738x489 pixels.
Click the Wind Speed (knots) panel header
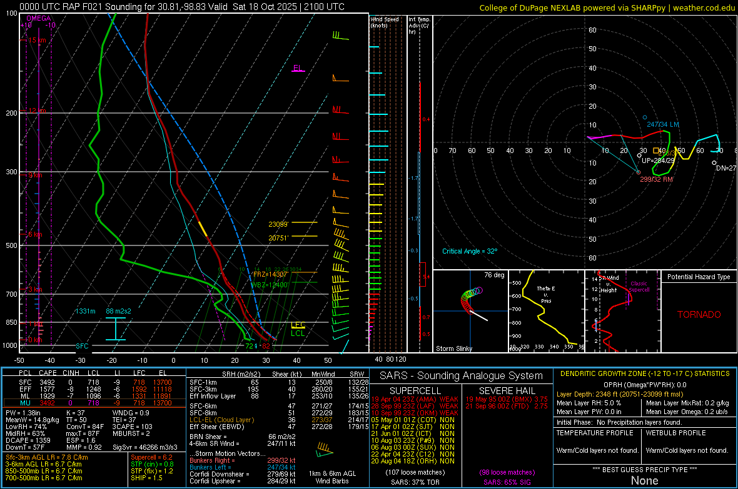pyautogui.click(x=385, y=22)
